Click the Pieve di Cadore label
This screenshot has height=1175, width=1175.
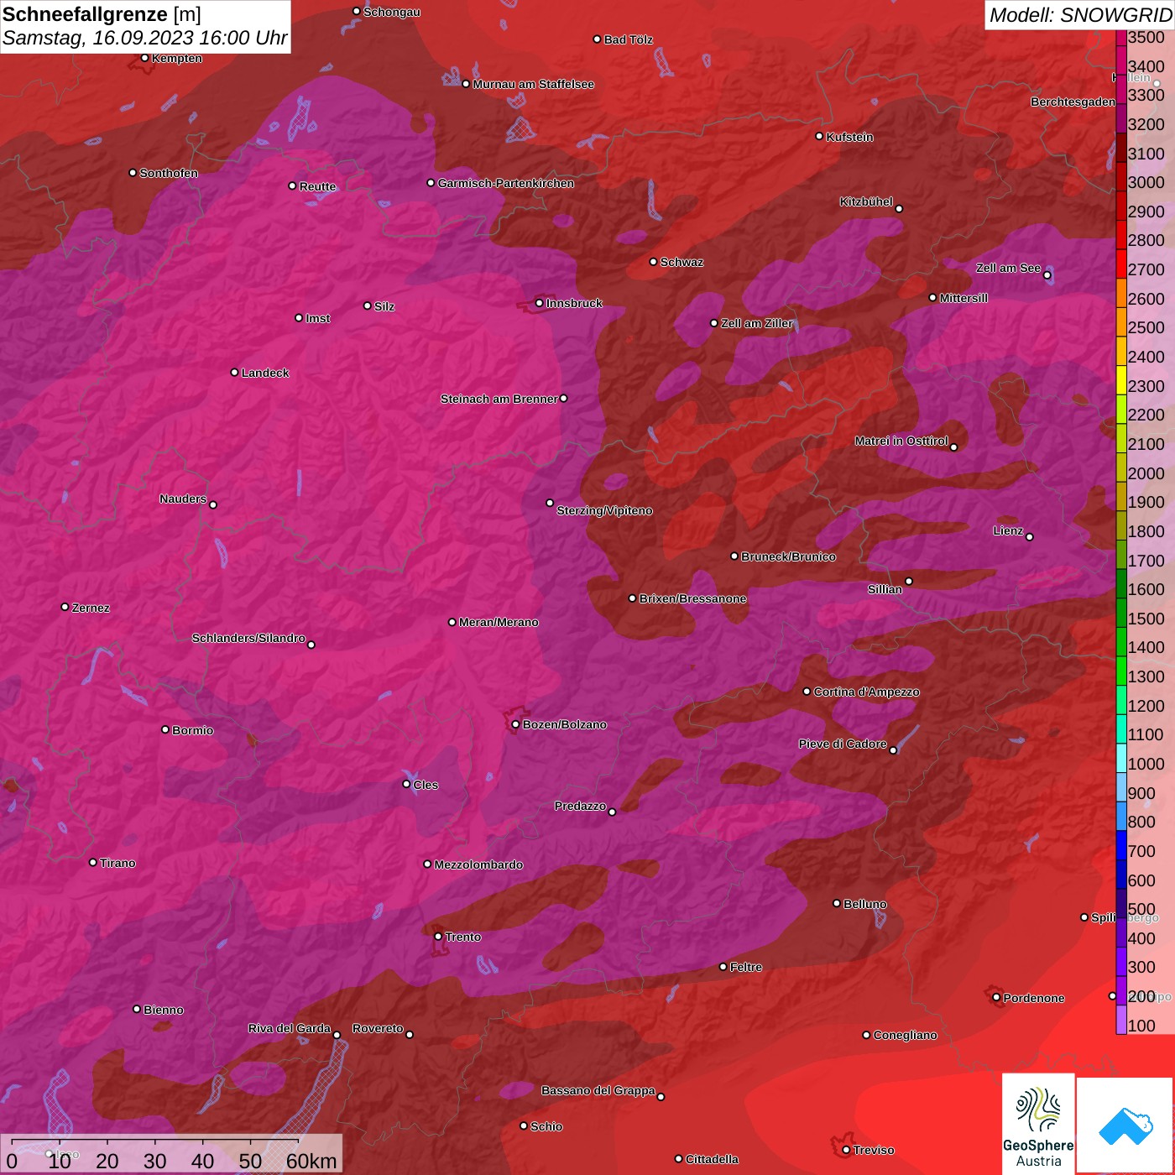[843, 744]
